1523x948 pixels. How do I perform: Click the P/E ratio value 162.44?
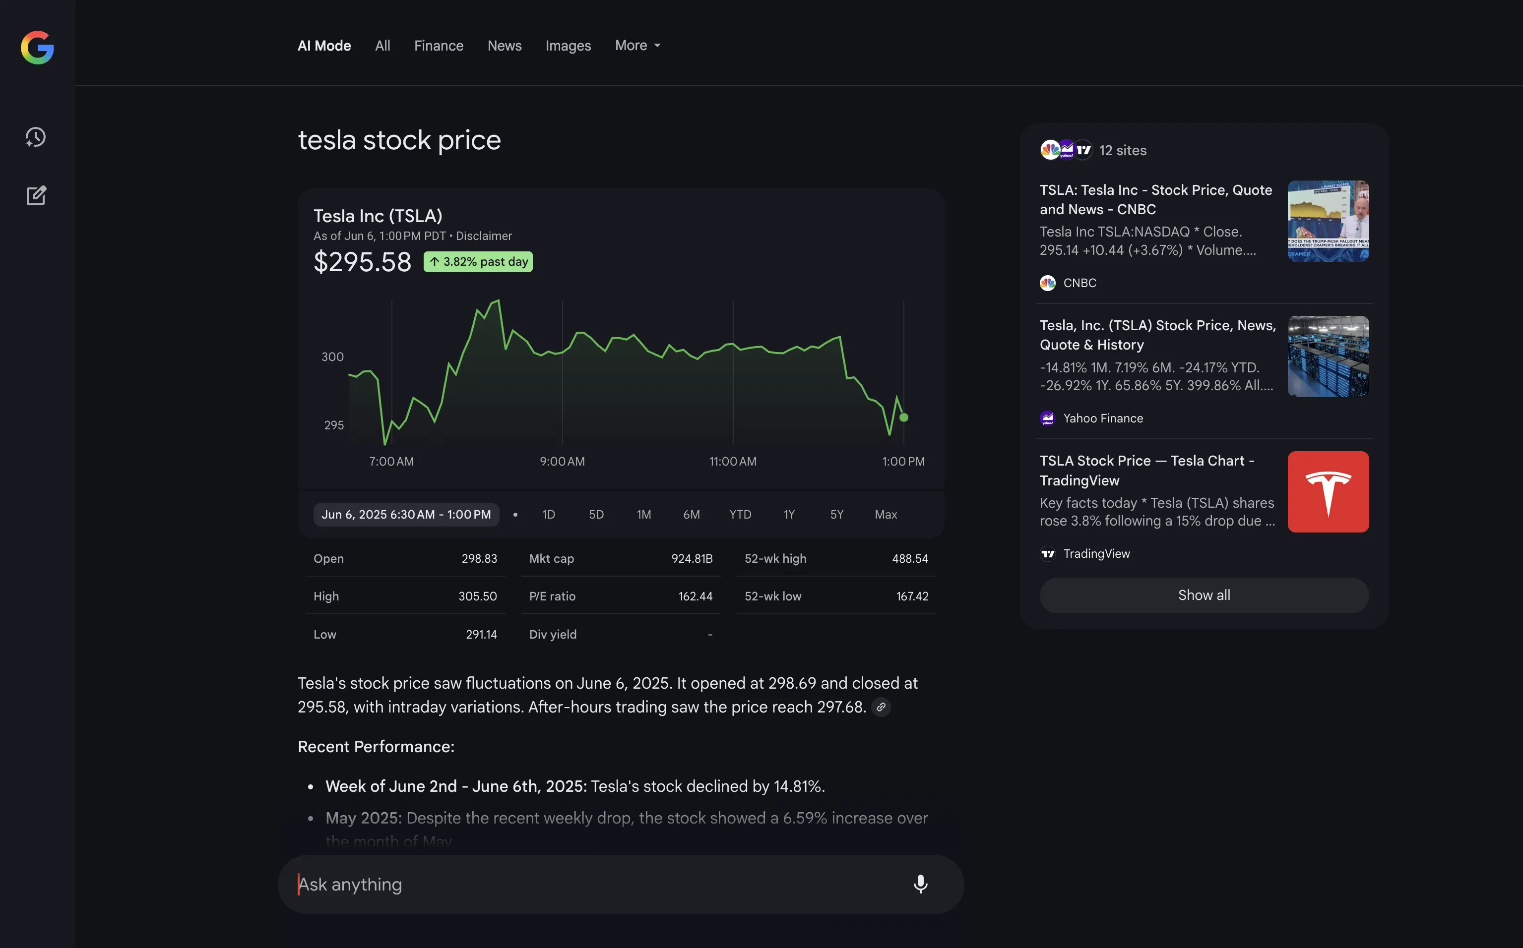click(x=696, y=596)
